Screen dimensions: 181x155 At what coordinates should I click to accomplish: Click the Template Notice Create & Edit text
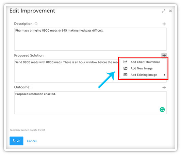[27, 130]
